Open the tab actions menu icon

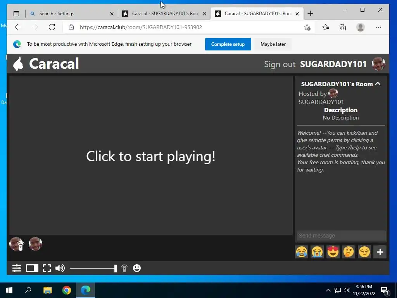pos(16,14)
